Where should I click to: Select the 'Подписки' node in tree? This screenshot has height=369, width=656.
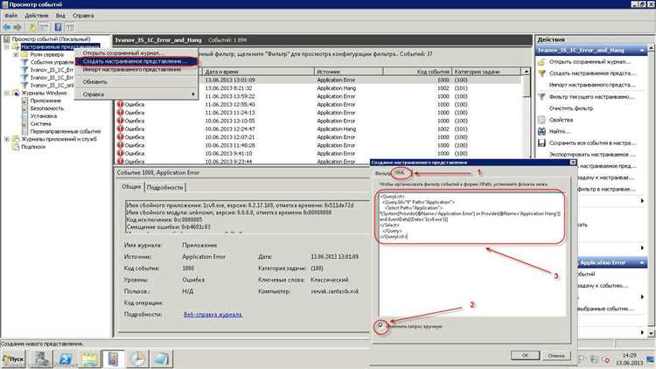tap(33, 146)
